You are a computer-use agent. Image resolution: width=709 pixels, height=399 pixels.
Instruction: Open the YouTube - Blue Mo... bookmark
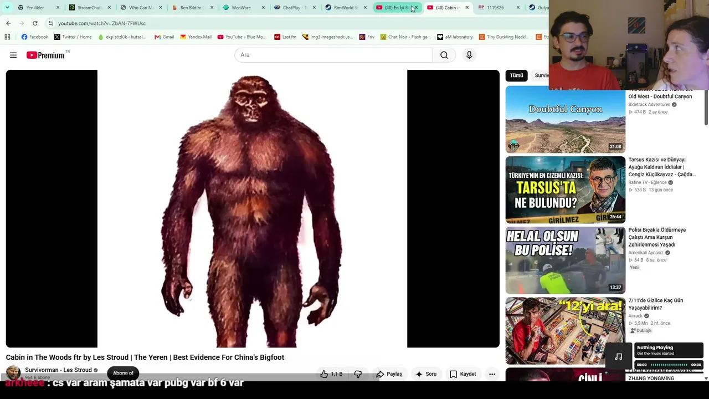(x=242, y=37)
